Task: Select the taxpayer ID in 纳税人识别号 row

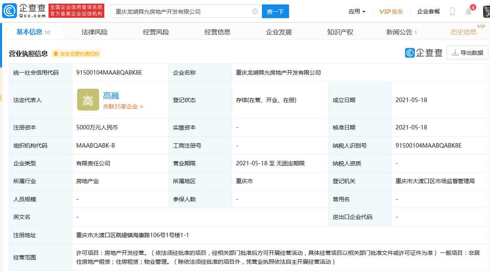Action: (429, 145)
